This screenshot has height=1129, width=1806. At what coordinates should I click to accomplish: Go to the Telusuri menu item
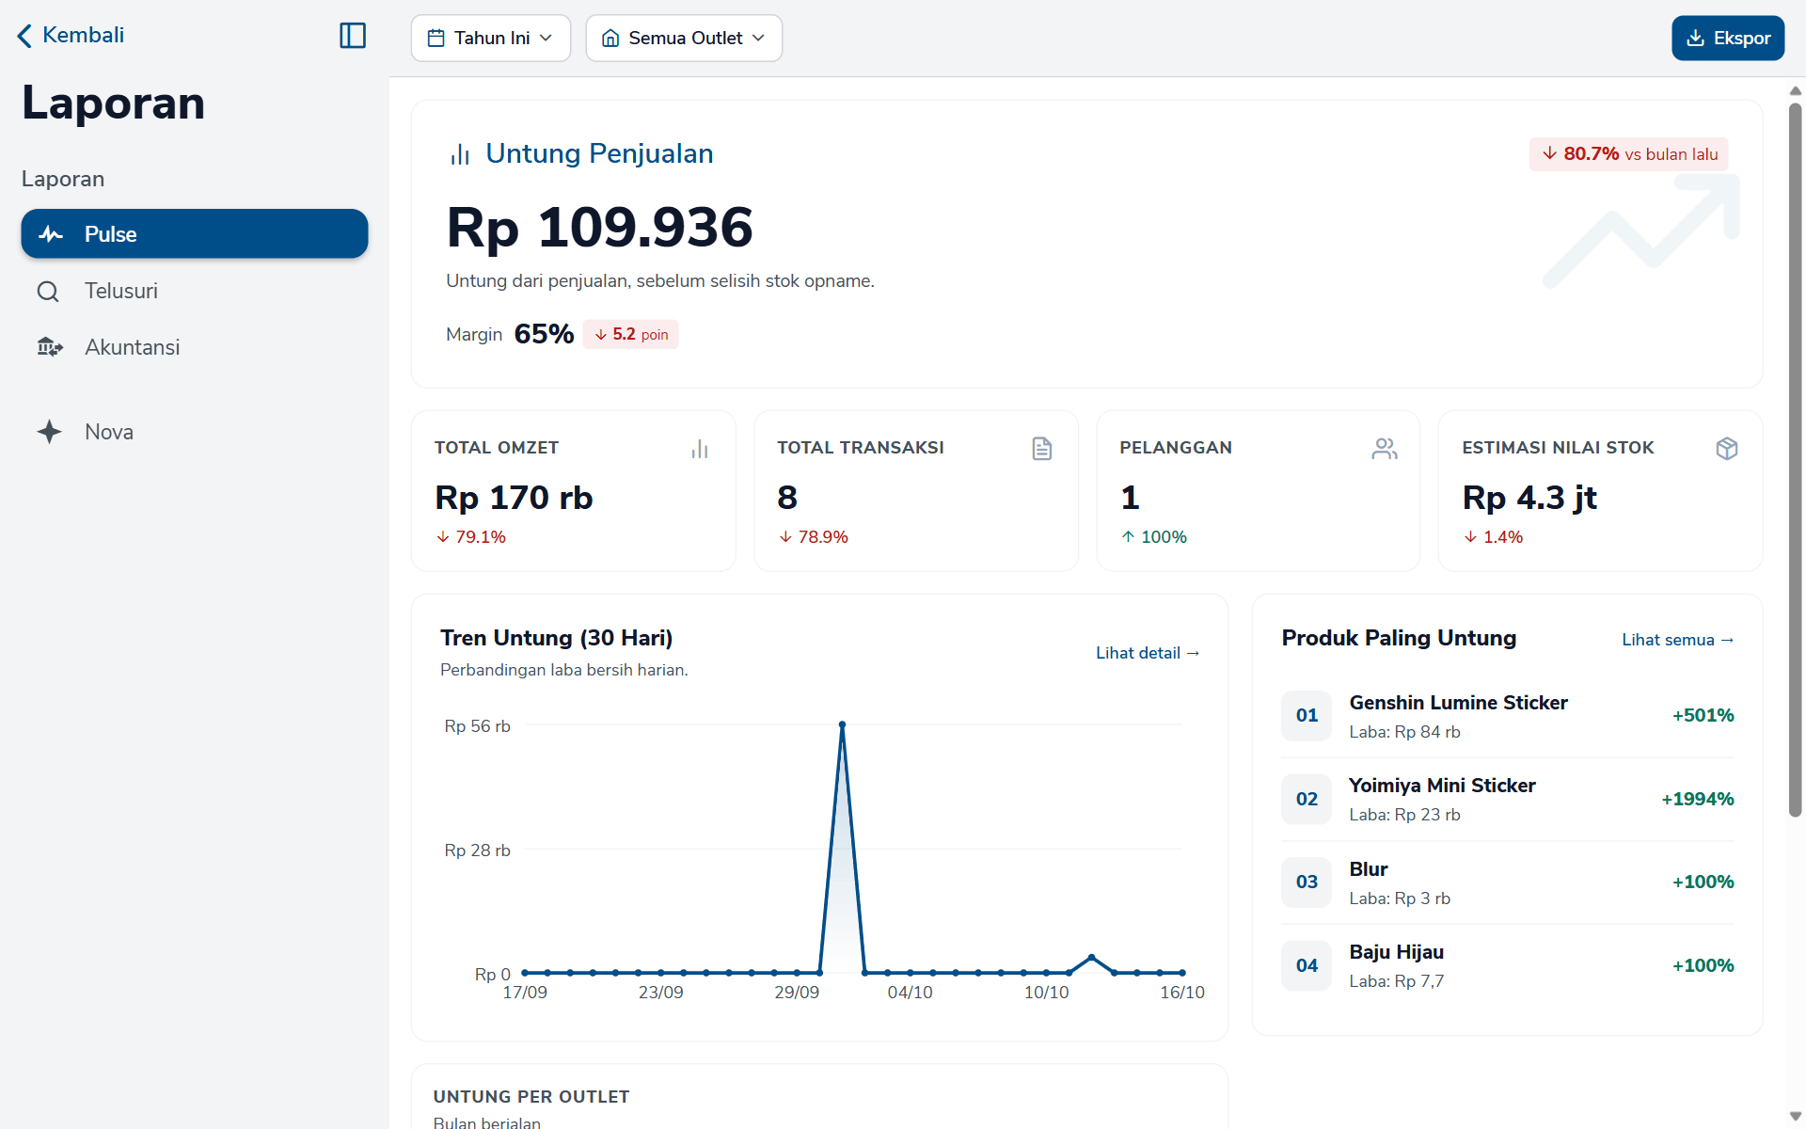[195, 292]
